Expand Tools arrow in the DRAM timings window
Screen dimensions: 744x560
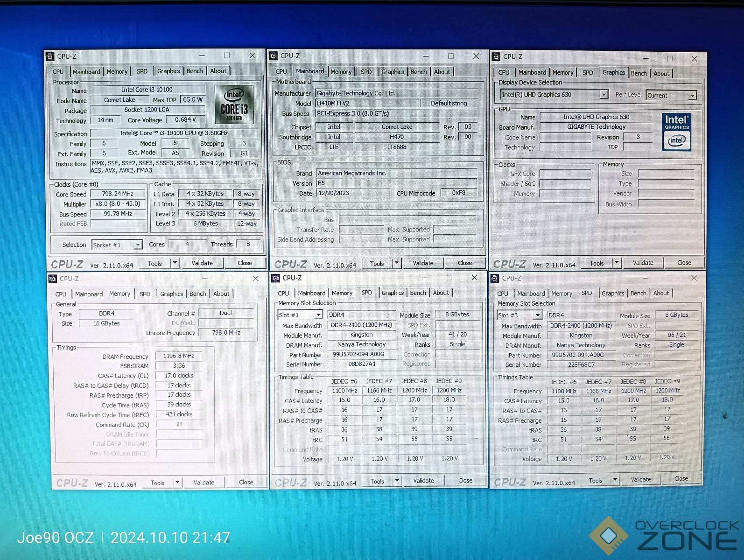pos(177,483)
